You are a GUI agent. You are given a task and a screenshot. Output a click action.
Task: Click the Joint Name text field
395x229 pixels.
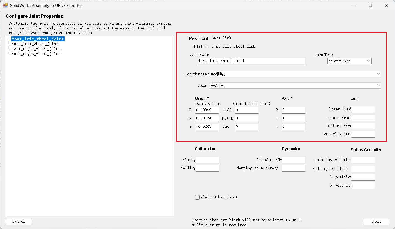251,61
